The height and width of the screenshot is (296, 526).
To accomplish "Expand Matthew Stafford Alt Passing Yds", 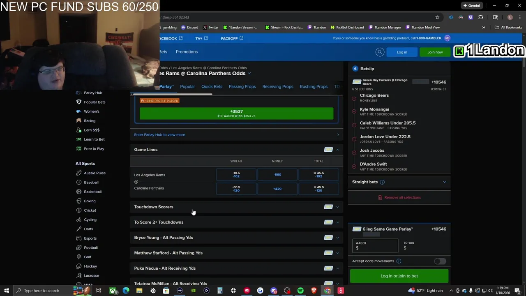I will pos(338,253).
